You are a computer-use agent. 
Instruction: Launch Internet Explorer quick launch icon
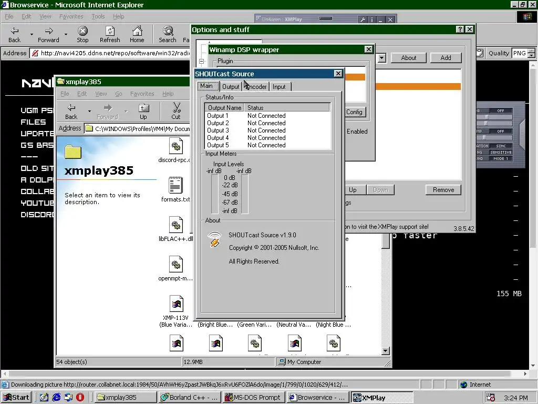point(56,398)
